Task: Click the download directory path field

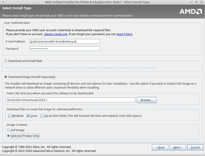Action: click(x=71, y=100)
